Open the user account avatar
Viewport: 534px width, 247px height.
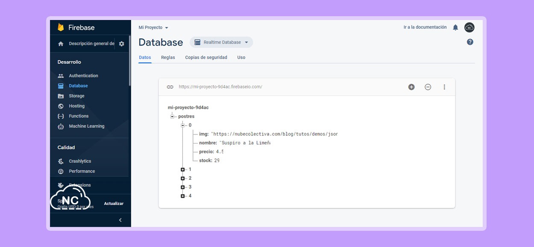(x=469, y=27)
